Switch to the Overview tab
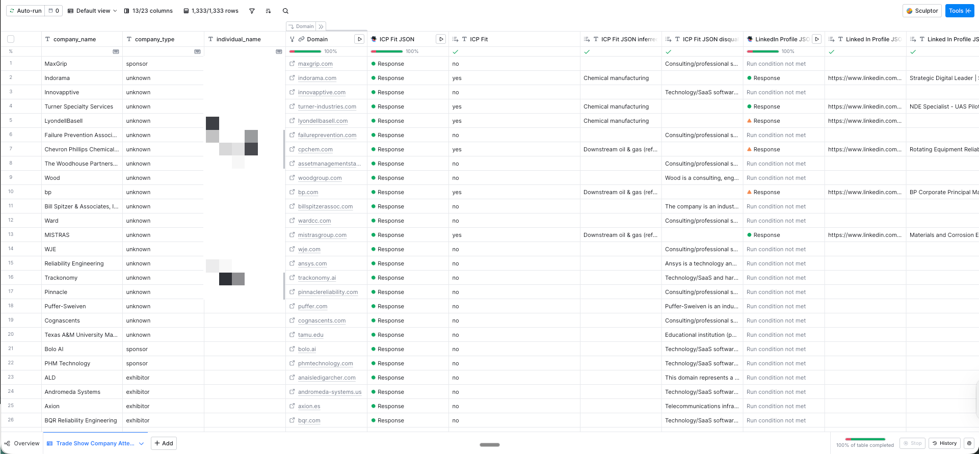Viewport: 979px width, 454px height. tap(22, 443)
